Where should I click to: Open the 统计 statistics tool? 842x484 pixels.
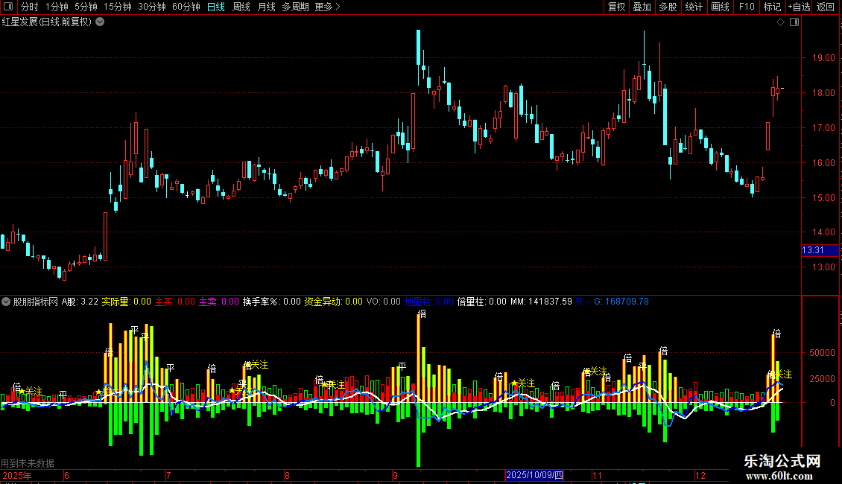click(x=693, y=7)
